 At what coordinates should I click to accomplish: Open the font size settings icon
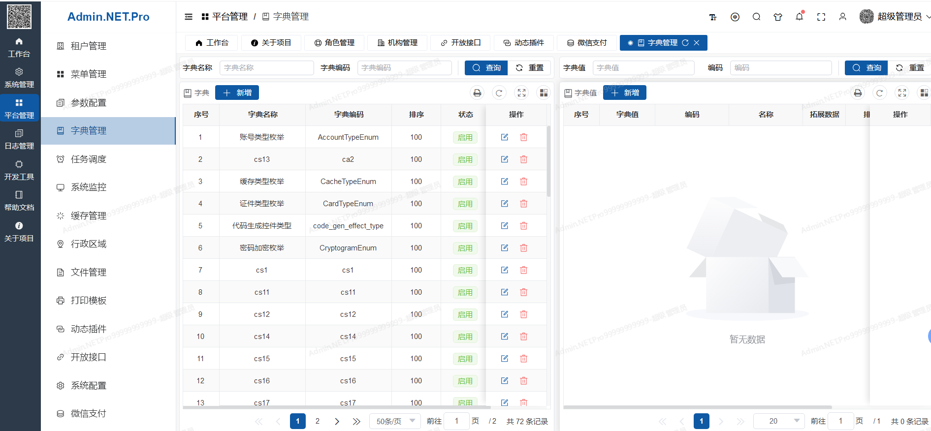click(713, 17)
